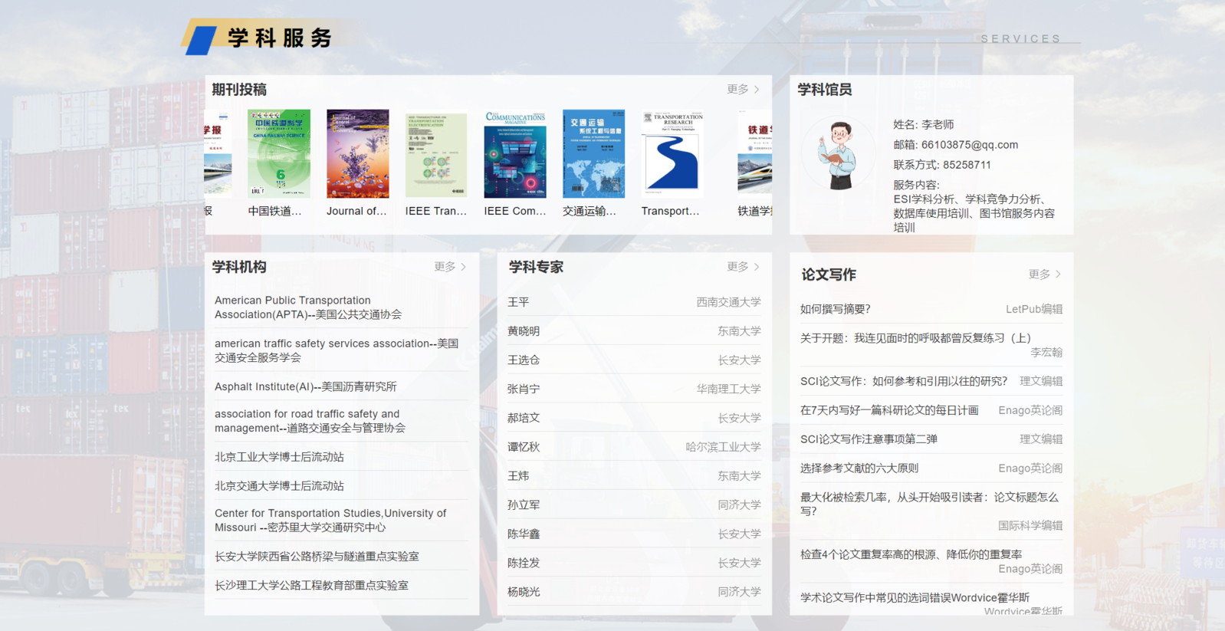The width and height of the screenshot is (1225, 631).
Task: Click the 交通运输 world map journal cover
Action: tap(593, 154)
